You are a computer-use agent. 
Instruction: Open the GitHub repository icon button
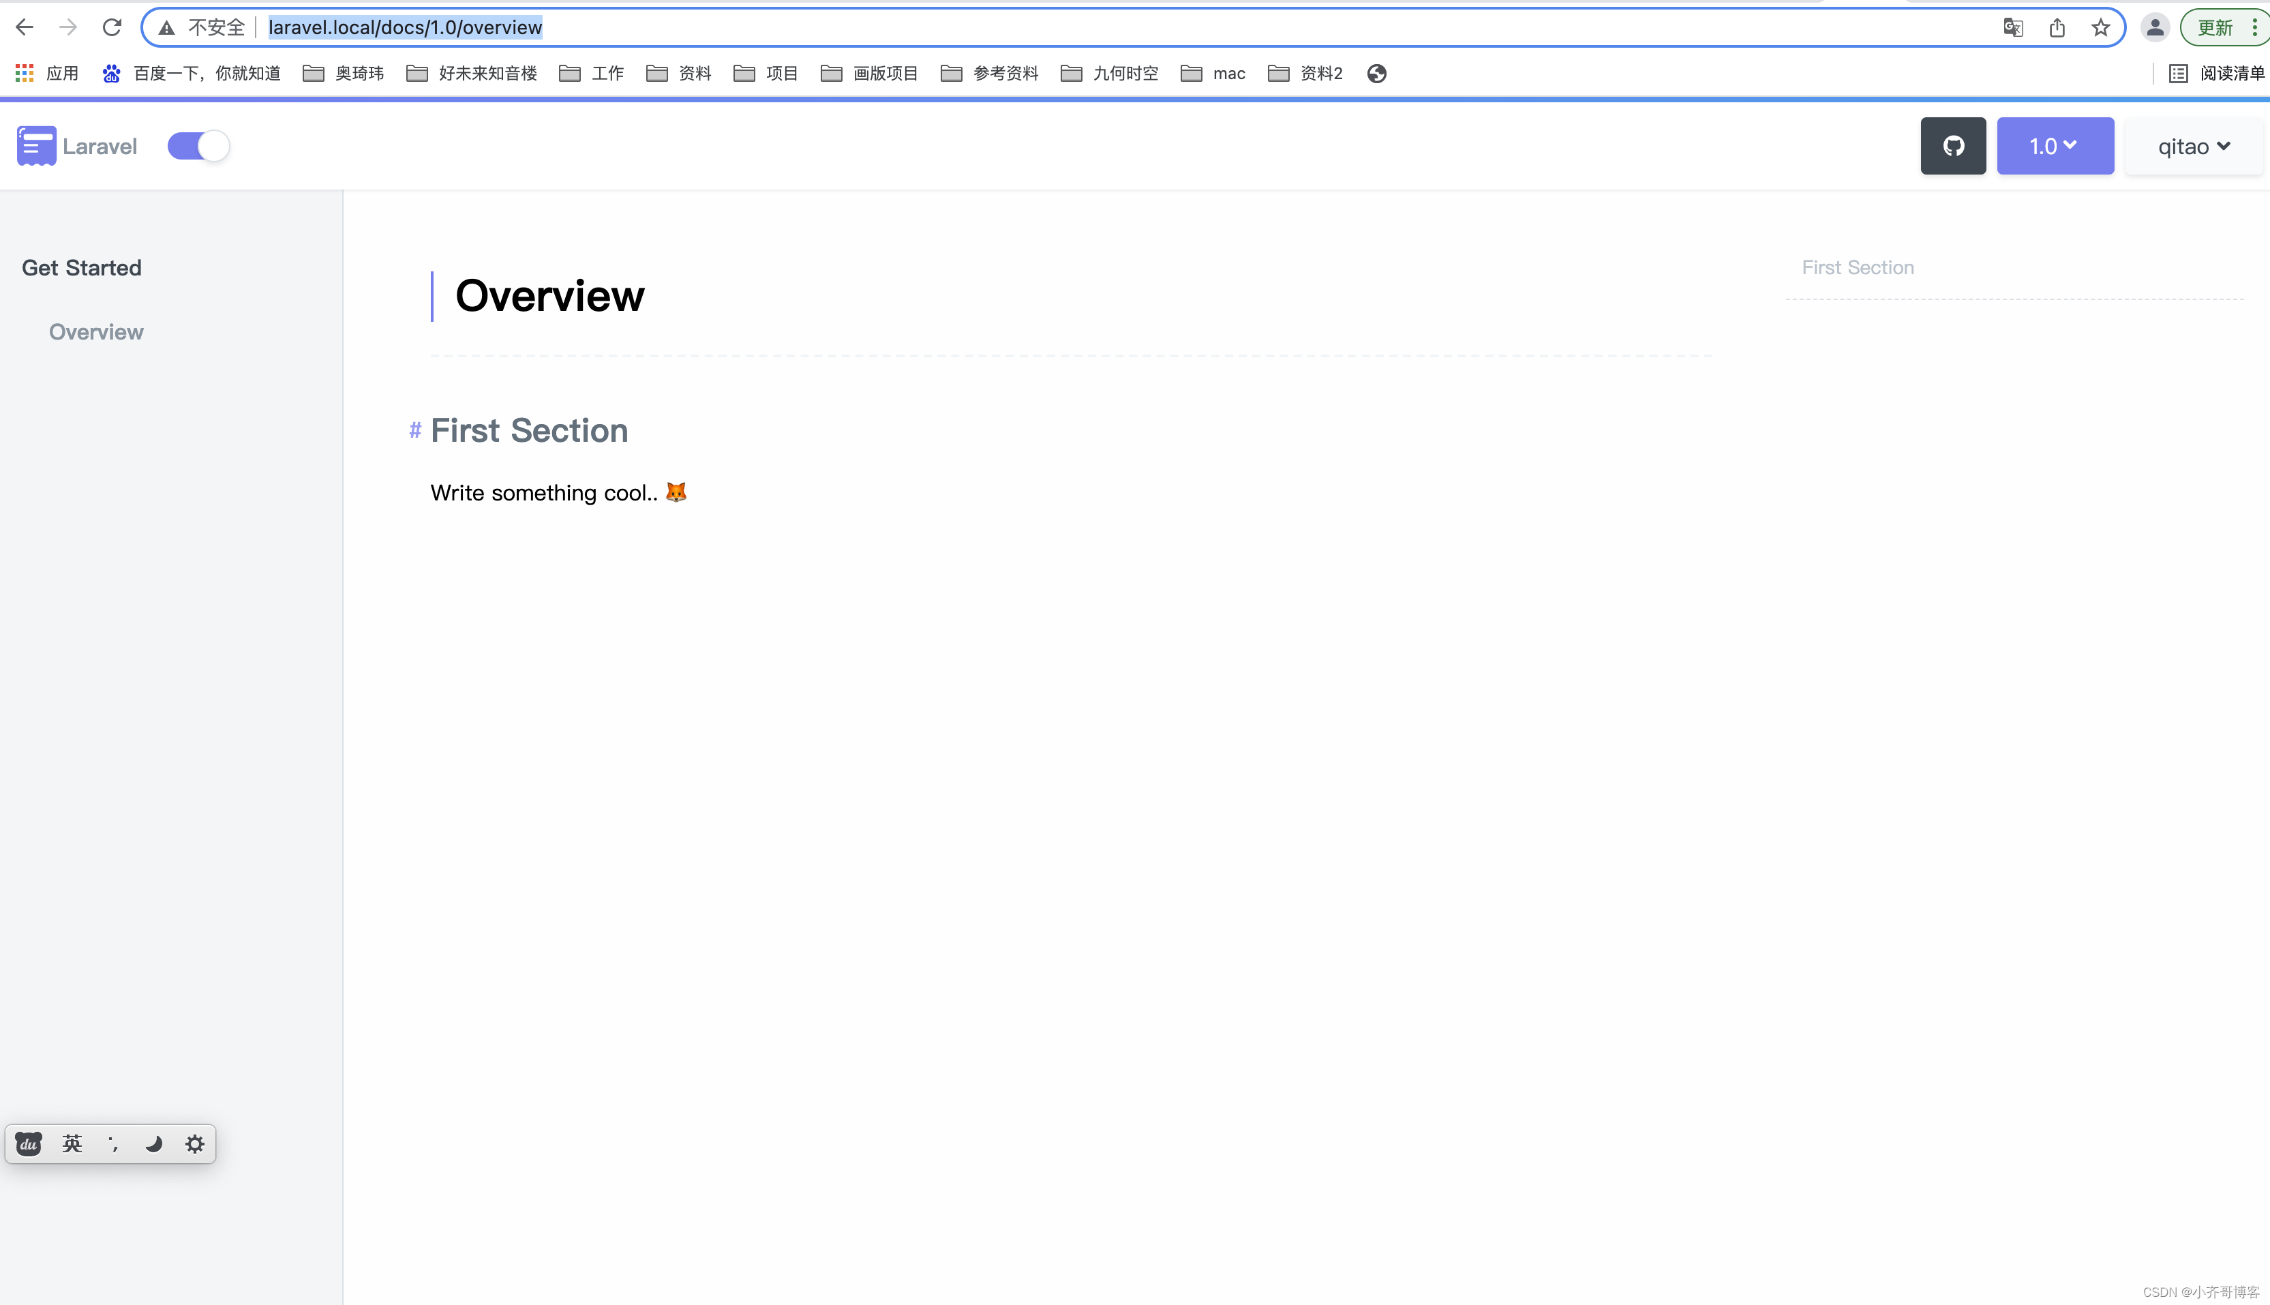(x=1953, y=146)
